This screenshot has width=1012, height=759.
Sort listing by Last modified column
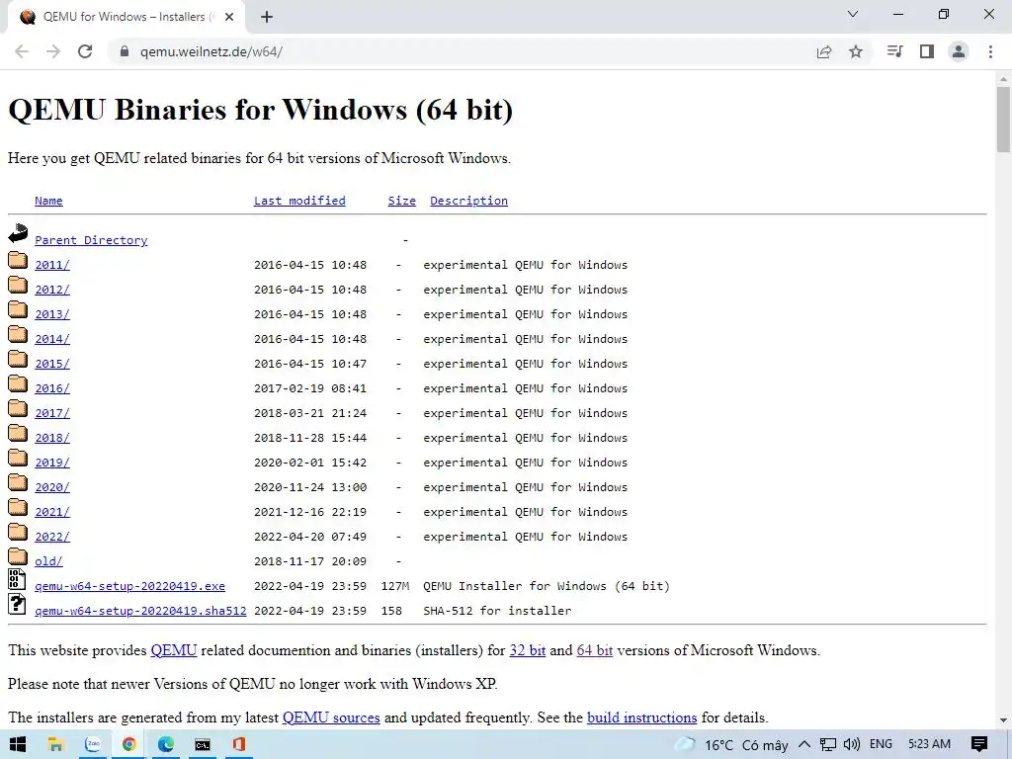(x=299, y=201)
